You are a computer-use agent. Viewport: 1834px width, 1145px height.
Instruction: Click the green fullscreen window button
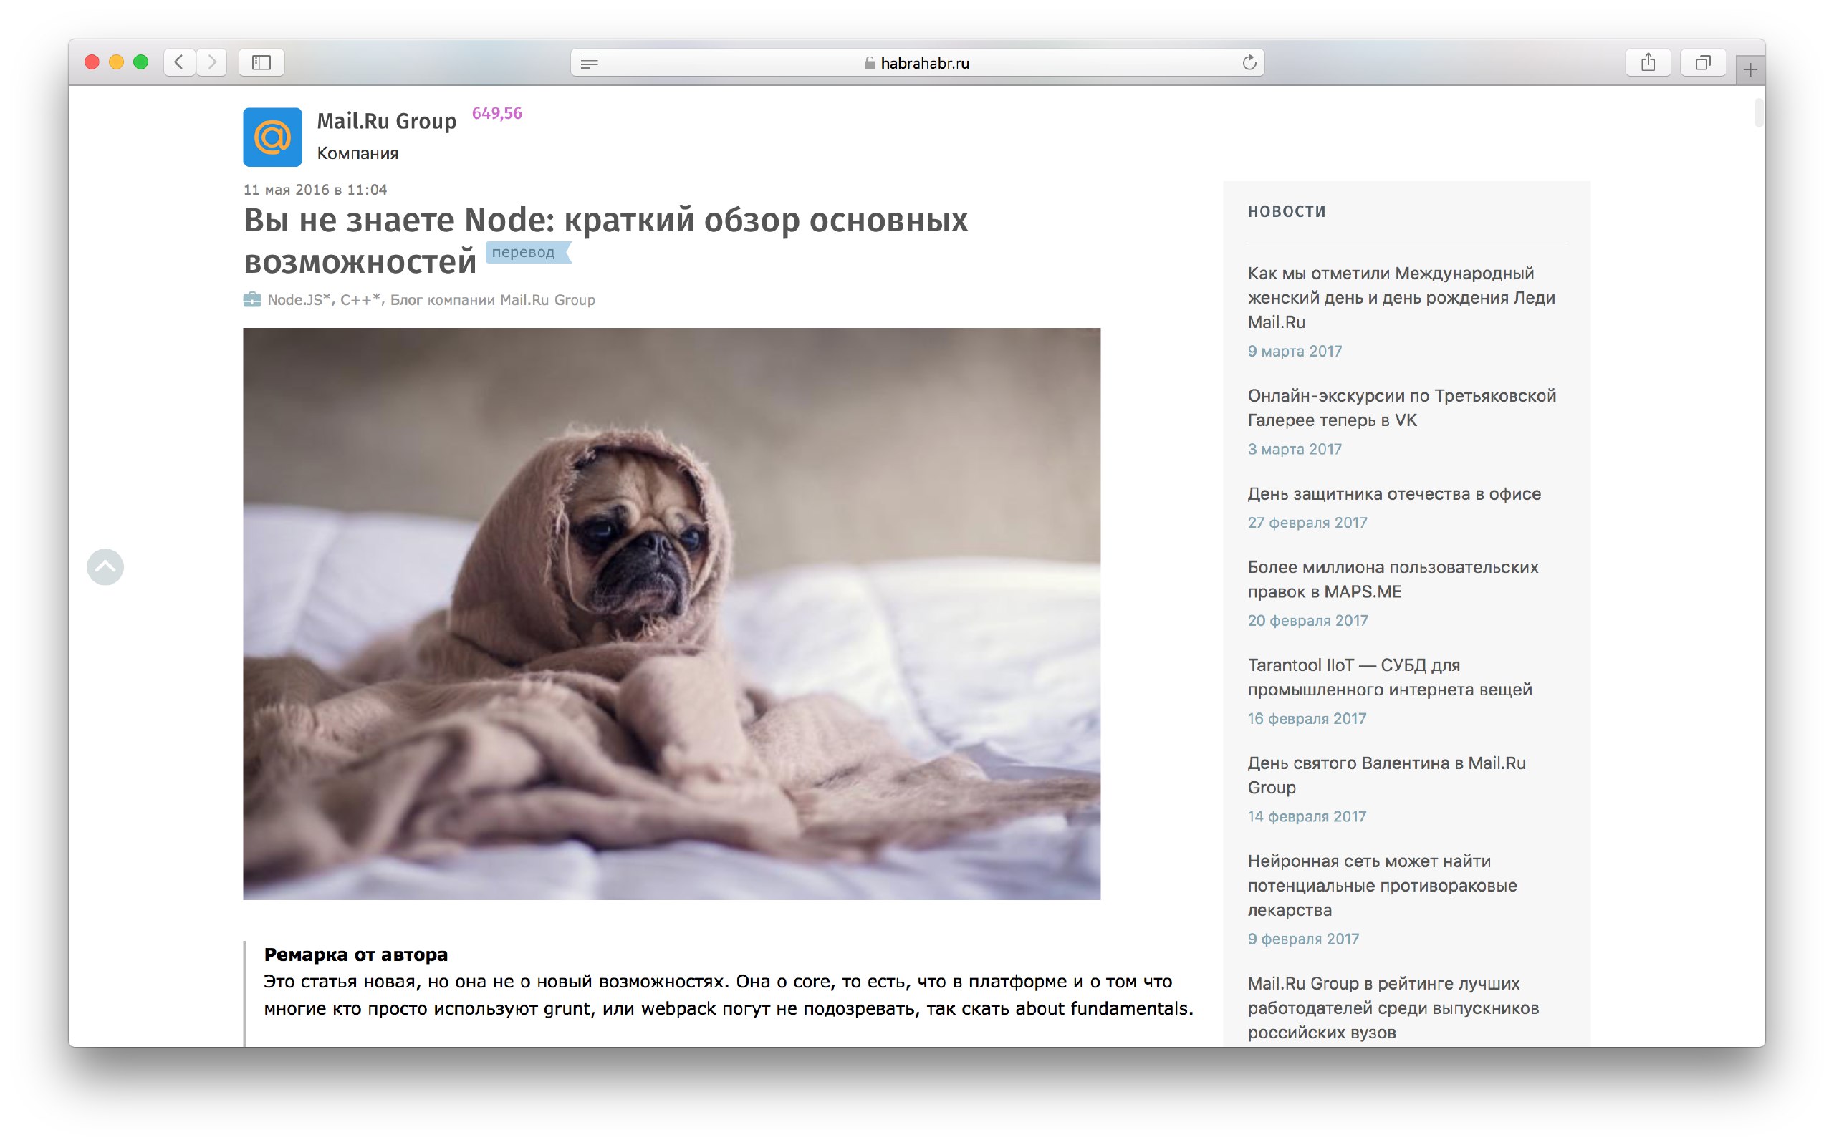tap(141, 62)
